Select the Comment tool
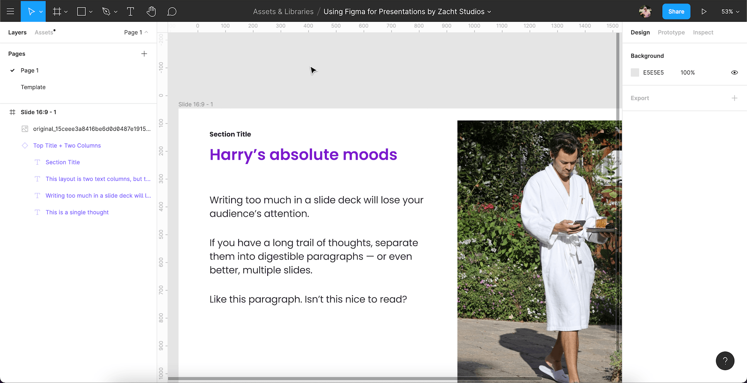 click(x=172, y=12)
